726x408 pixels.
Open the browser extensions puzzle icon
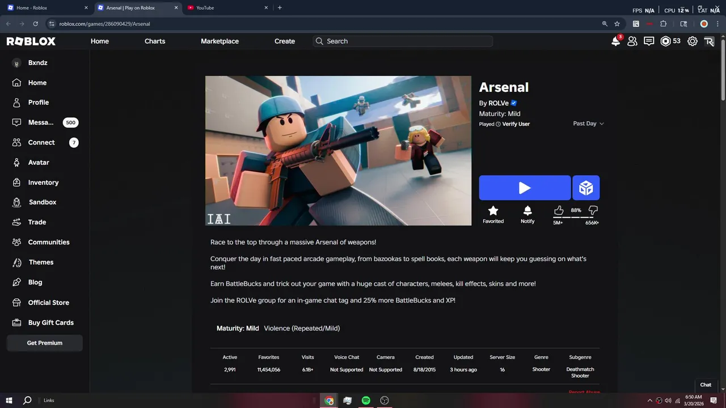[x=663, y=24]
